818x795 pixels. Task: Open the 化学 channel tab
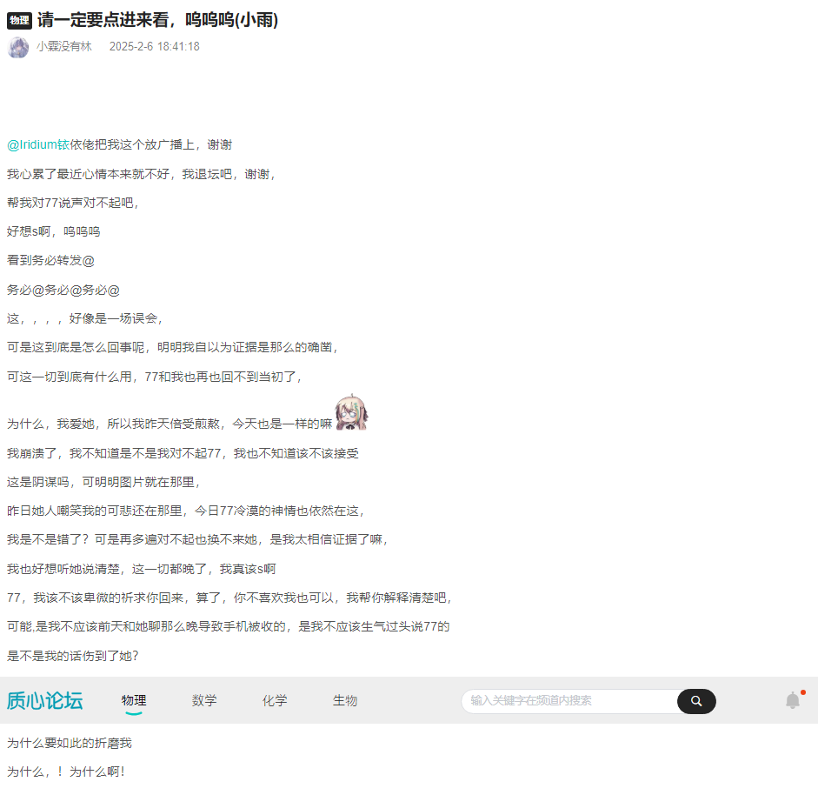(275, 701)
